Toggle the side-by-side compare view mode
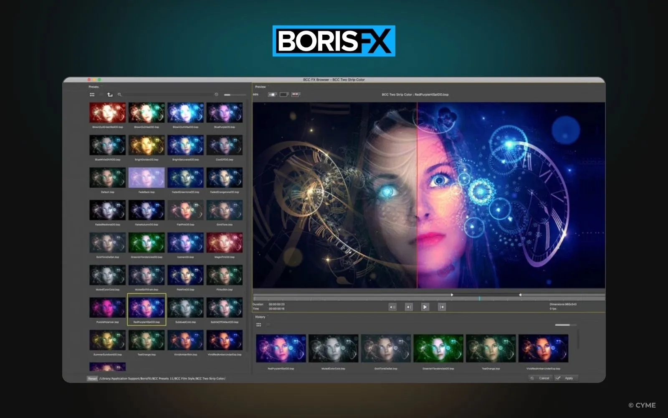 click(284, 94)
